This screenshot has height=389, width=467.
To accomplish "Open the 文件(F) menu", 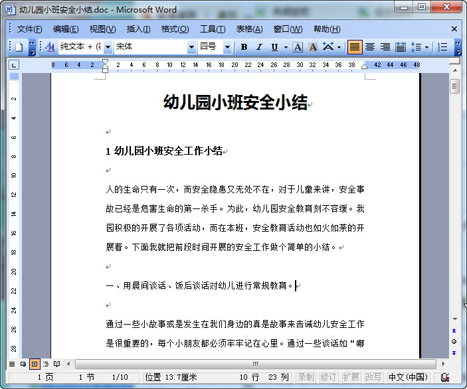I will [29, 29].
